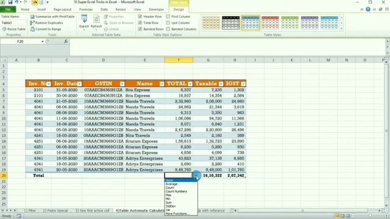Enable the Banded Columns checkbox
Viewport: 390px width, 219px height.
coord(168,29)
